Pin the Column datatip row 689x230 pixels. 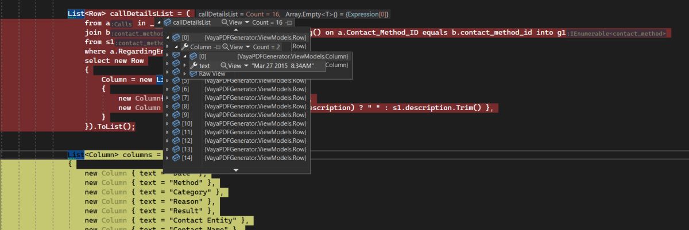(217, 46)
